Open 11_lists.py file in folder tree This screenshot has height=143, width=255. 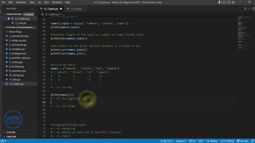[x=15, y=79]
